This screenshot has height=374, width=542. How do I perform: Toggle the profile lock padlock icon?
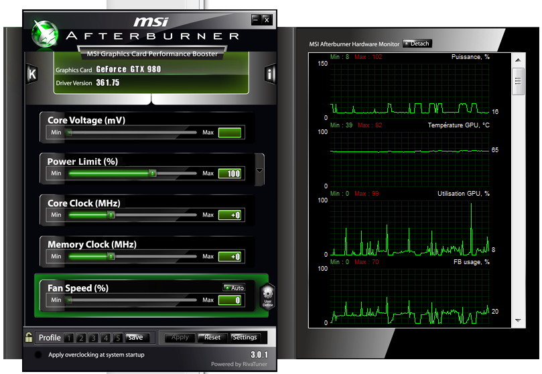(29, 337)
